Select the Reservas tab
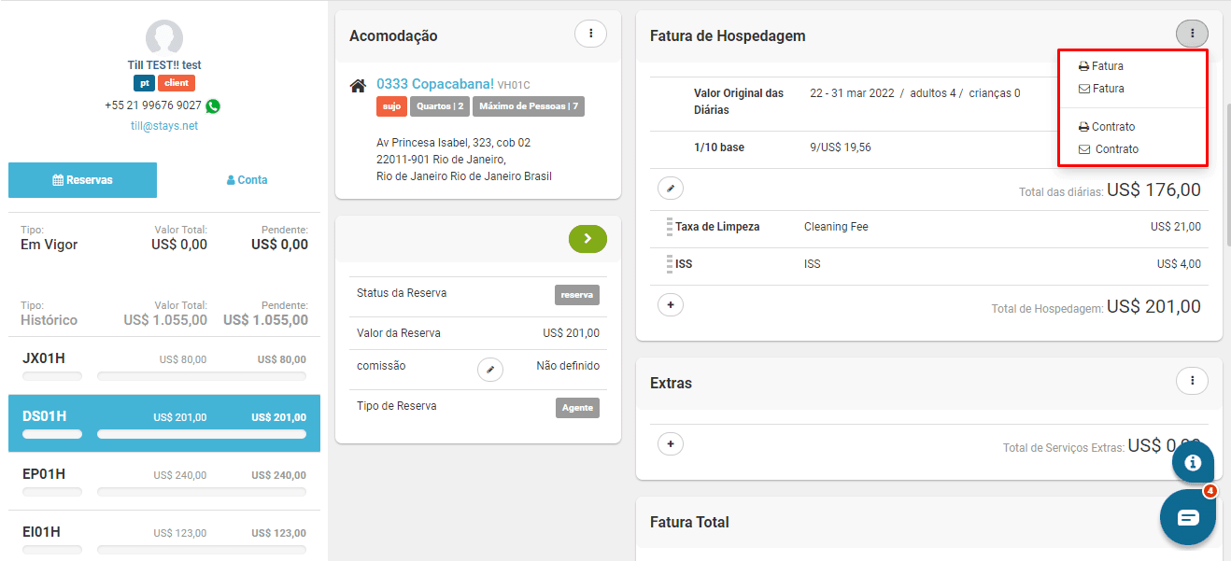Image resolution: width=1231 pixels, height=561 pixels. tap(82, 180)
